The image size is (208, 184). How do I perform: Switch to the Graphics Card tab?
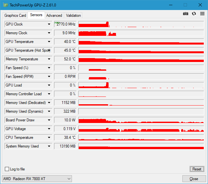click(15, 15)
